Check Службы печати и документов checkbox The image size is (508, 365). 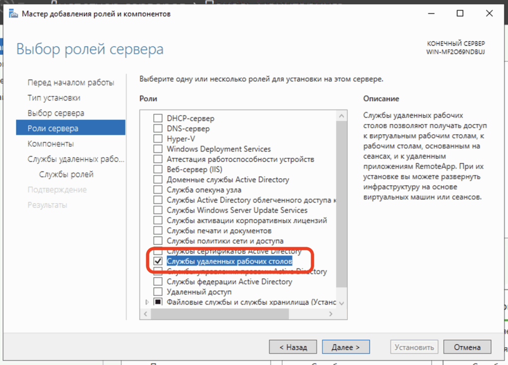click(158, 231)
